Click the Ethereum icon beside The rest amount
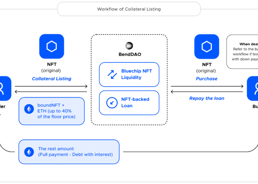The height and width of the screenshot is (184, 258). tap(28, 152)
